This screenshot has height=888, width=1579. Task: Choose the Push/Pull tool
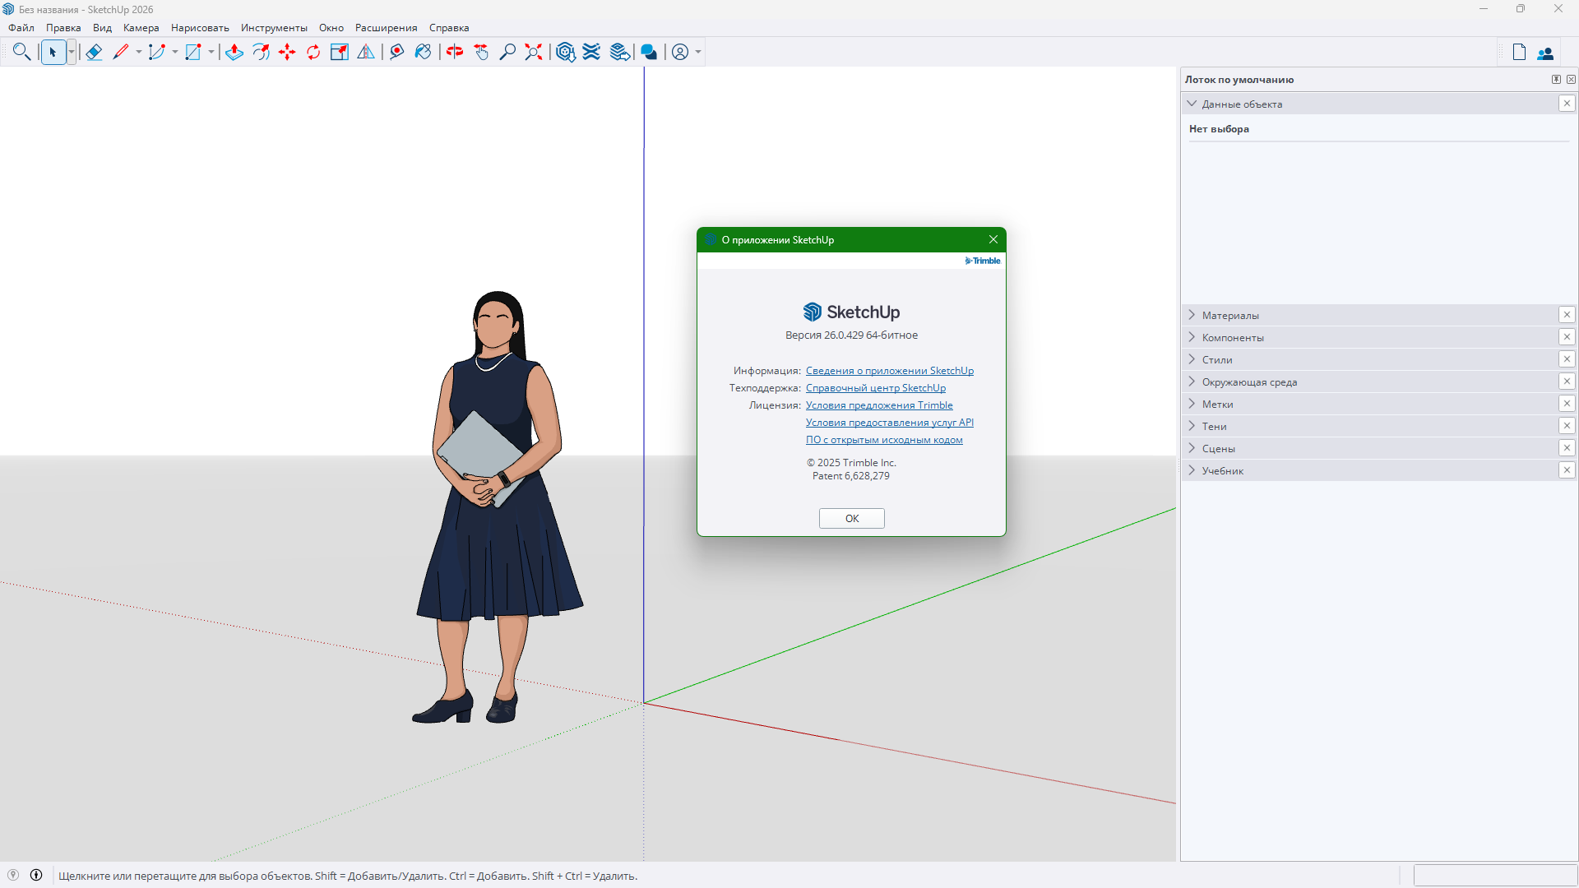[x=234, y=52]
